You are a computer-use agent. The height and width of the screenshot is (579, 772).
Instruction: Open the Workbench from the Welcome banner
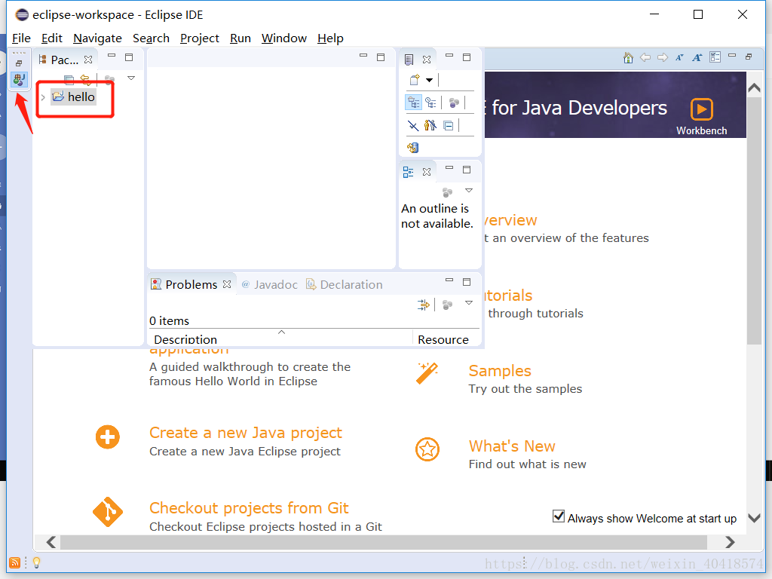click(702, 116)
